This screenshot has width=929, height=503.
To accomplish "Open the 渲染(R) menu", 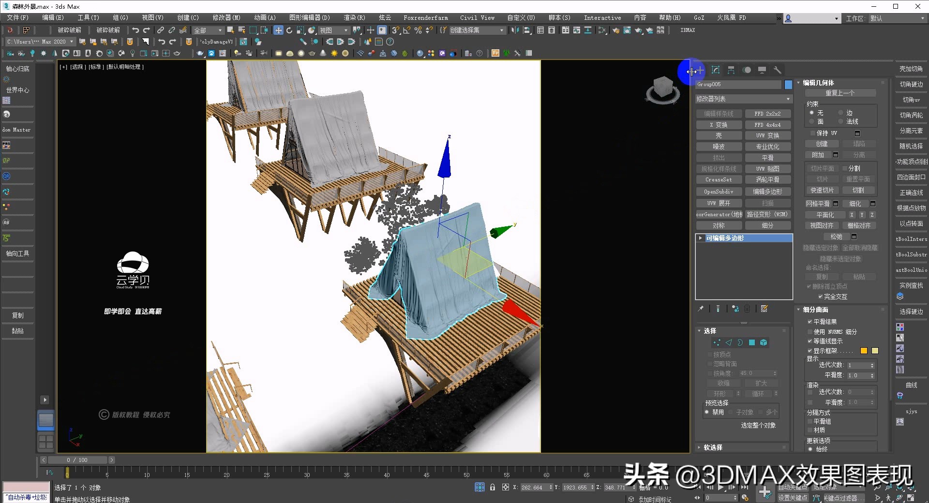I will point(354,18).
